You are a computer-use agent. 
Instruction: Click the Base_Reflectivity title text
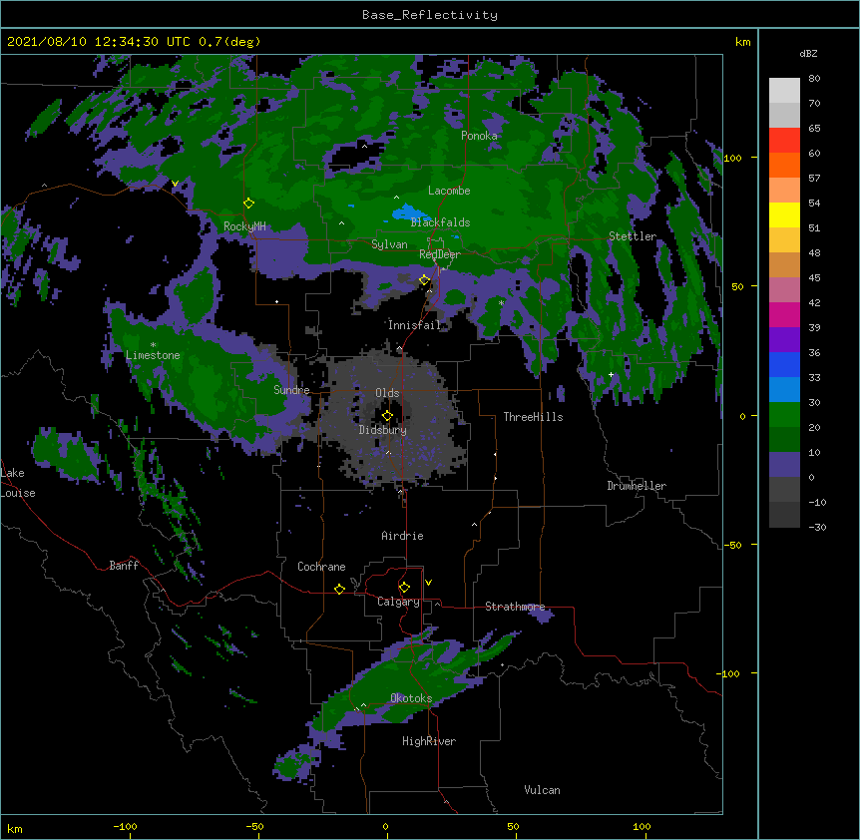(430, 15)
